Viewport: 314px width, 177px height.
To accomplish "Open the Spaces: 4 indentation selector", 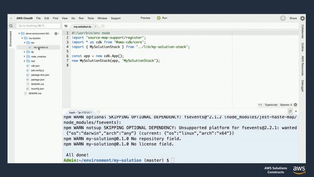I will point(286,105).
